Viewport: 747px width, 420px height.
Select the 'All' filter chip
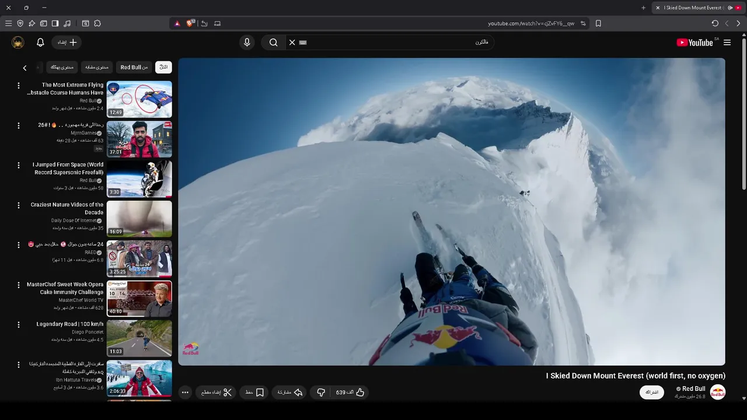(x=163, y=67)
